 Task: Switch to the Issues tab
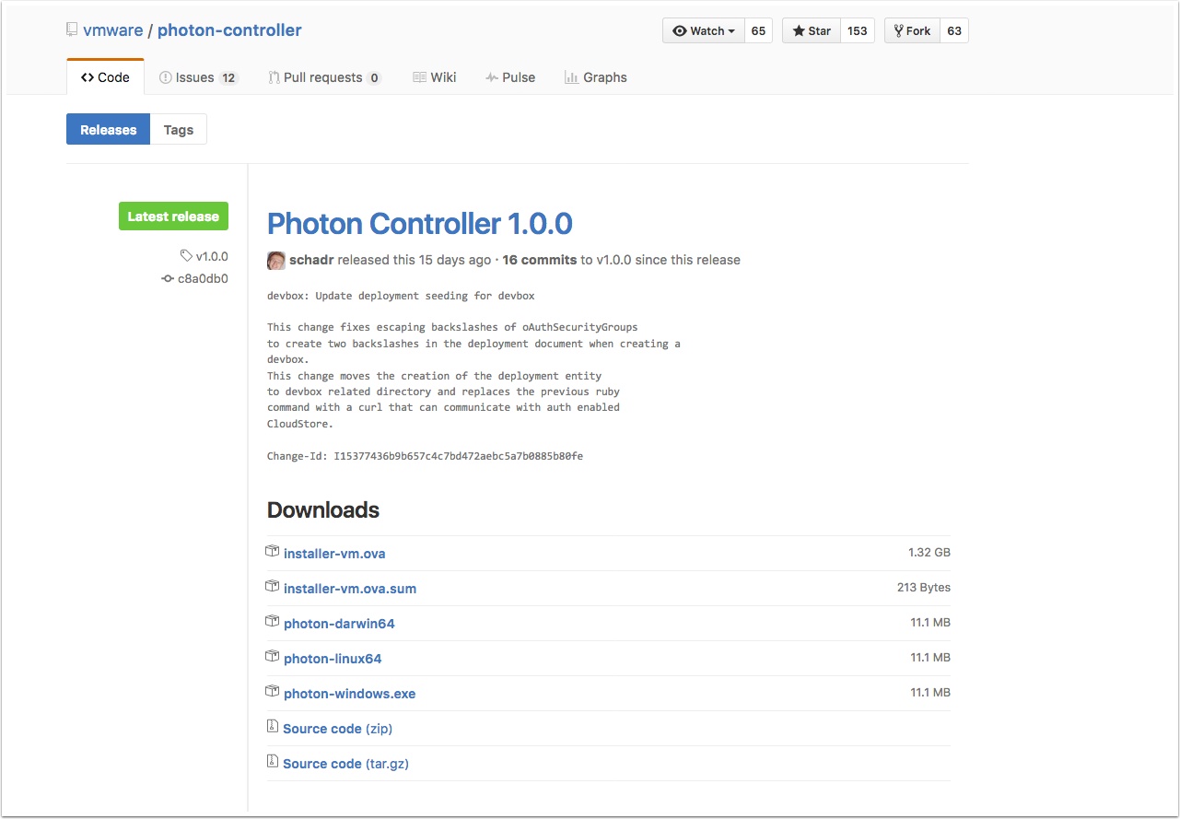pyautogui.click(x=198, y=77)
